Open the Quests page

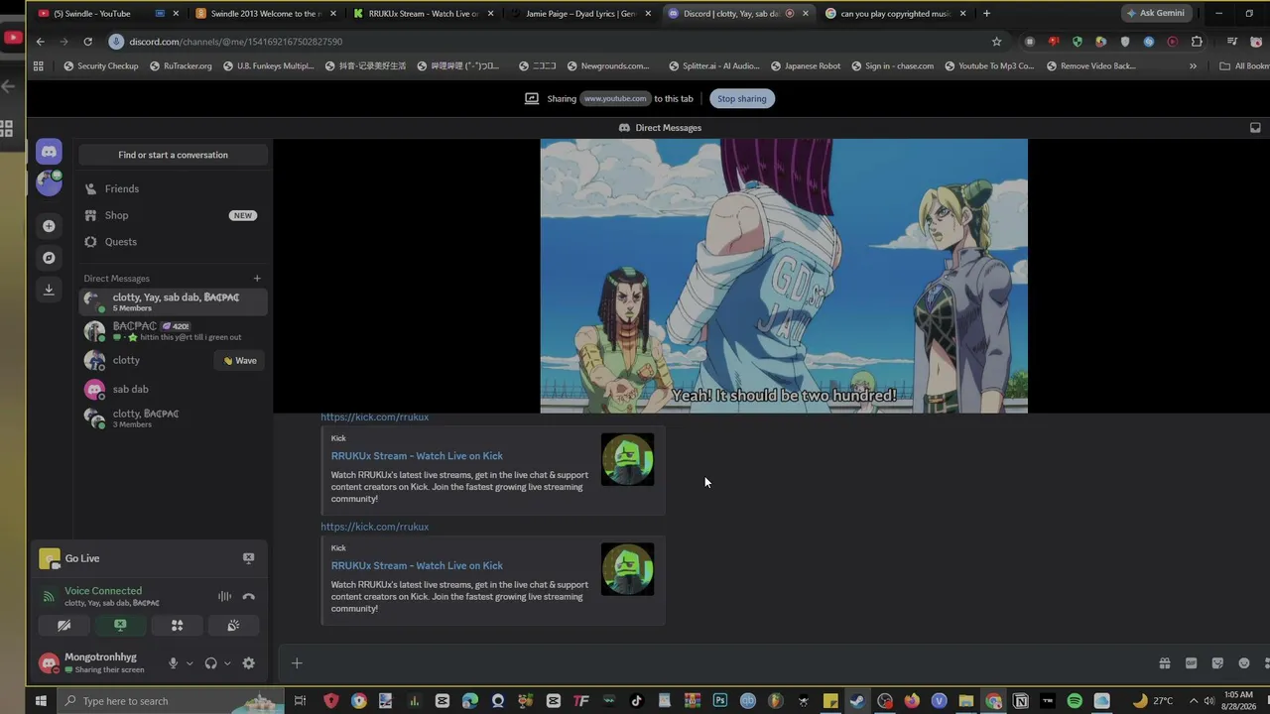click(173, 242)
